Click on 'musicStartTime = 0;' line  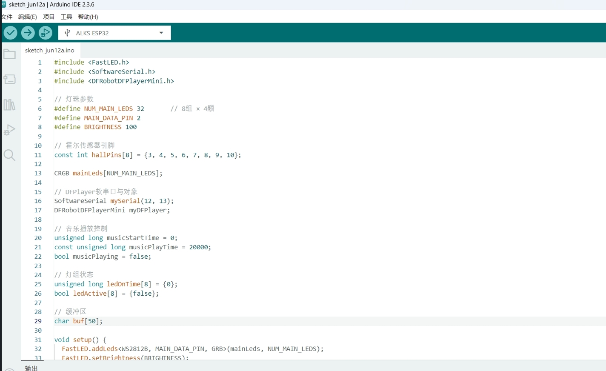point(116,238)
